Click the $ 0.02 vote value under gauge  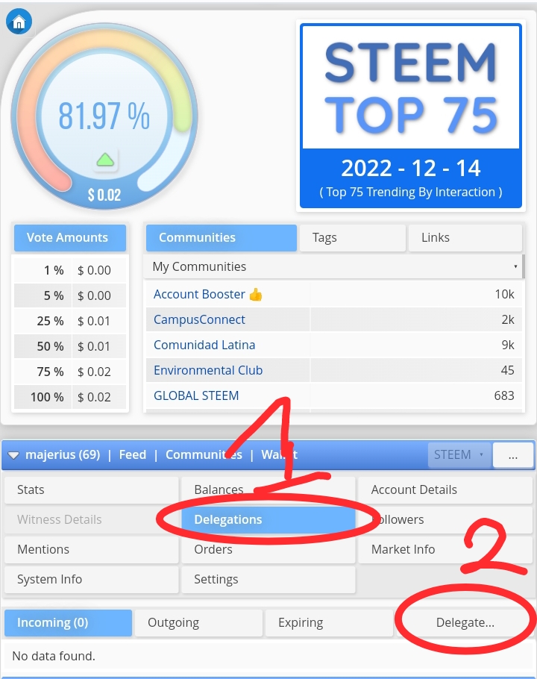tap(104, 195)
